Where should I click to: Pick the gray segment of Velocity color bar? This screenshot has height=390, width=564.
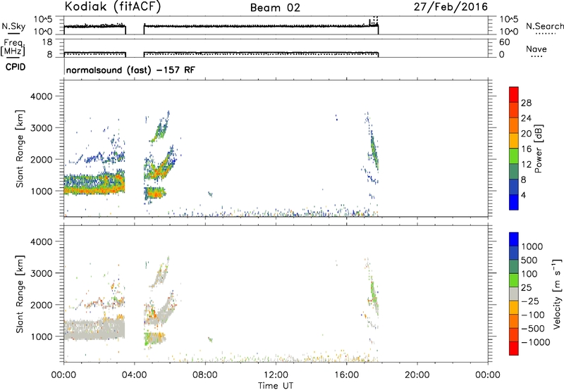tap(514, 294)
